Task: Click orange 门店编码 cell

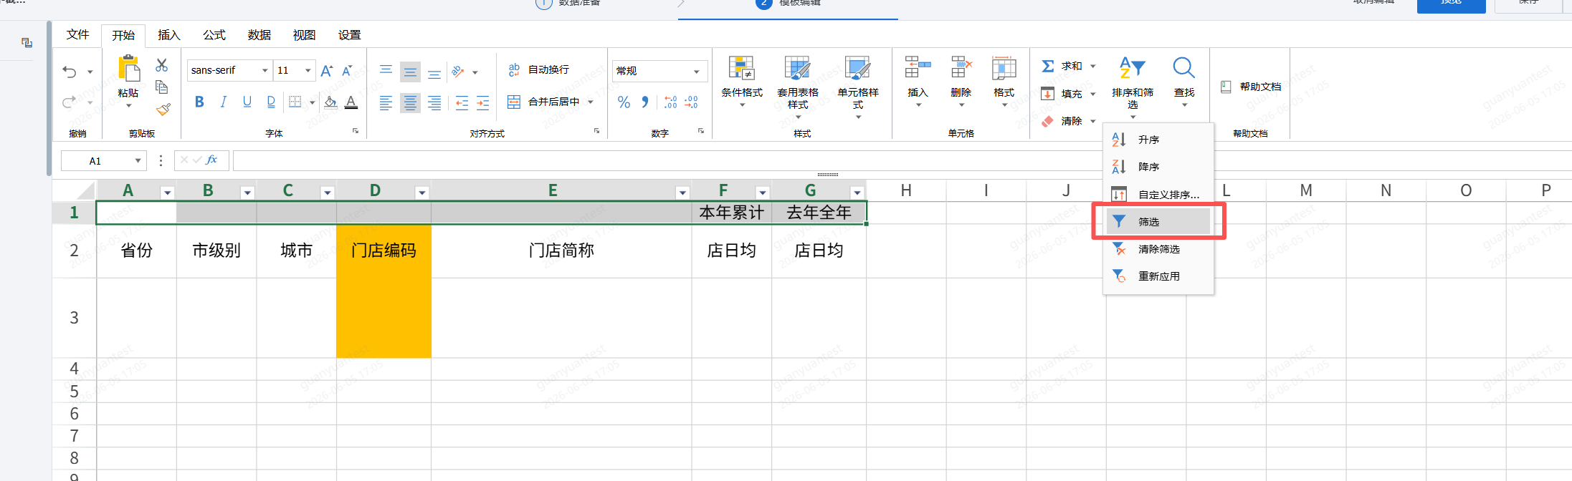Action: [384, 251]
